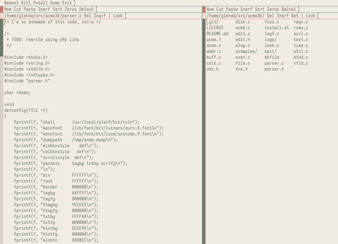Click Paste in the parser.c column tag
Image resolution: width=338 pixels, height=244 pixels.
[30, 9]
